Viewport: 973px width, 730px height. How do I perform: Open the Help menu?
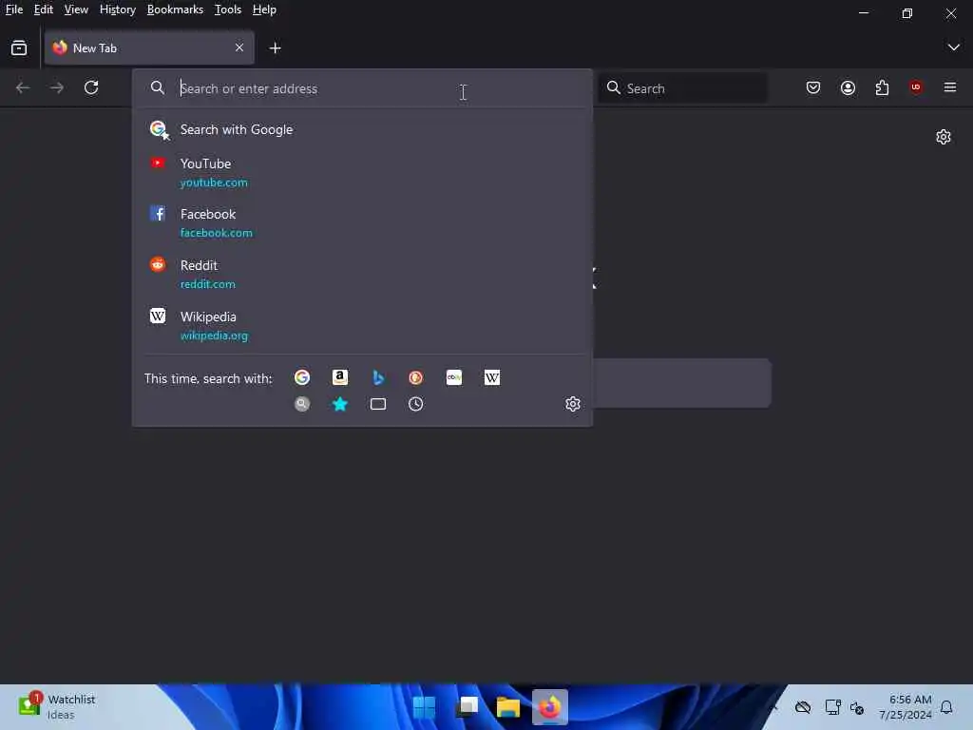pyautogui.click(x=264, y=10)
